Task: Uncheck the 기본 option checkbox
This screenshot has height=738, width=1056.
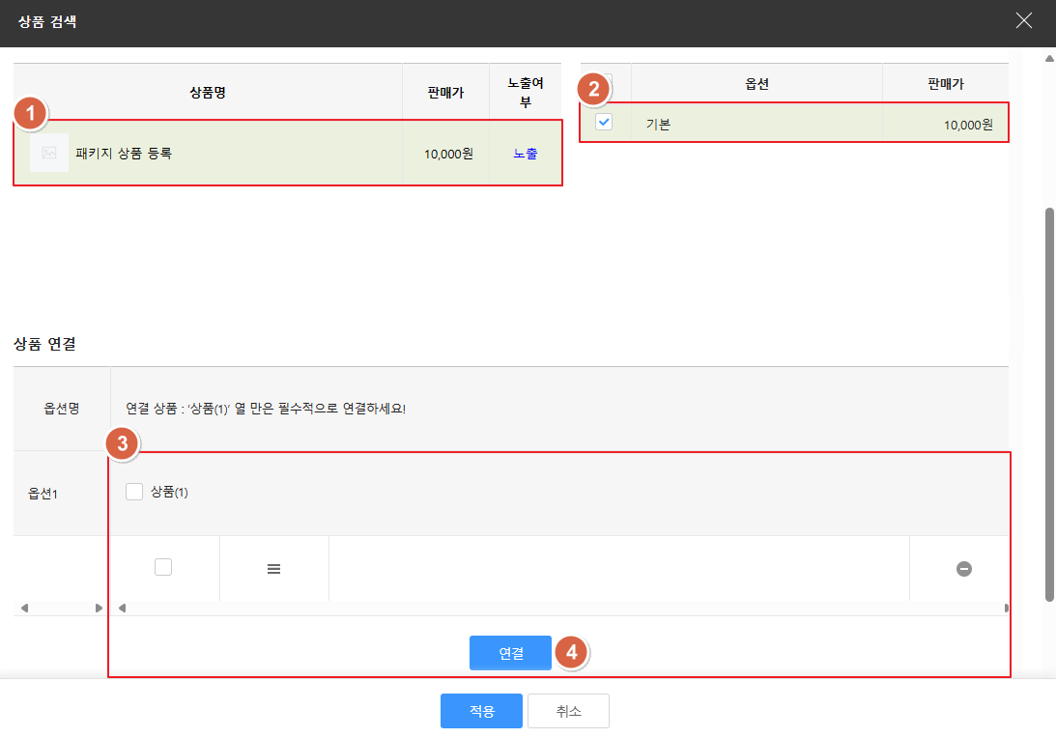Action: point(604,123)
